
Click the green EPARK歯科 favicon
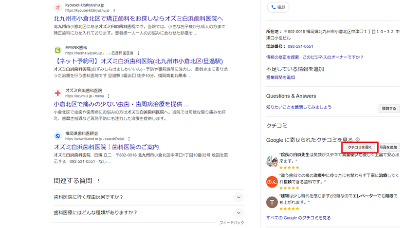click(x=57, y=50)
